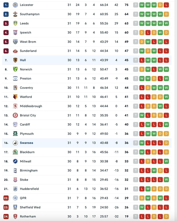This screenshot has height=221, width=177.
Task: Click the Rotherham team name
Action: [28, 217]
